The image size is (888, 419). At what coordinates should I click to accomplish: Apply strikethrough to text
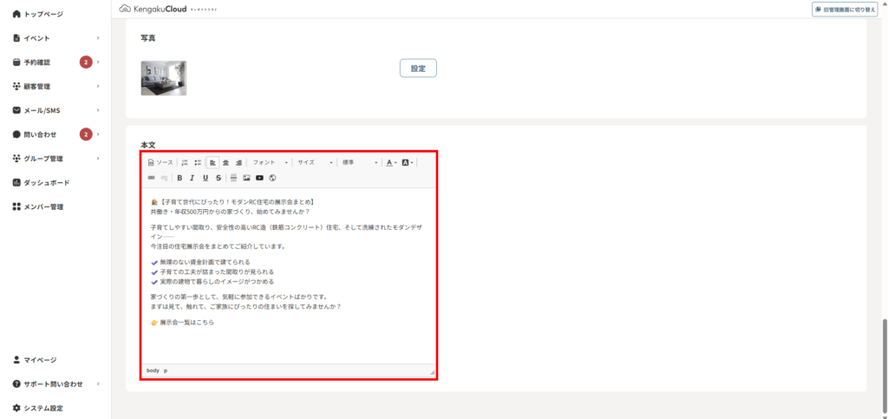click(219, 178)
